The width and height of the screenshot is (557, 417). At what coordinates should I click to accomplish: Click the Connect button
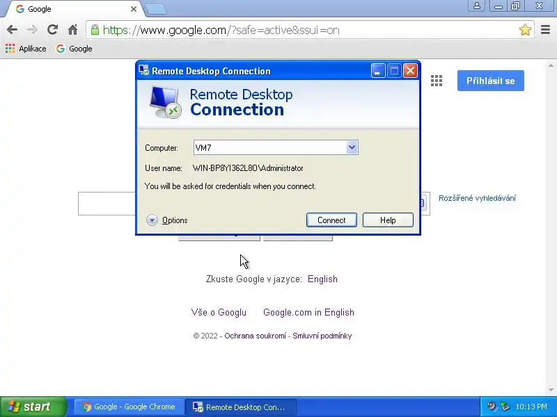click(331, 220)
